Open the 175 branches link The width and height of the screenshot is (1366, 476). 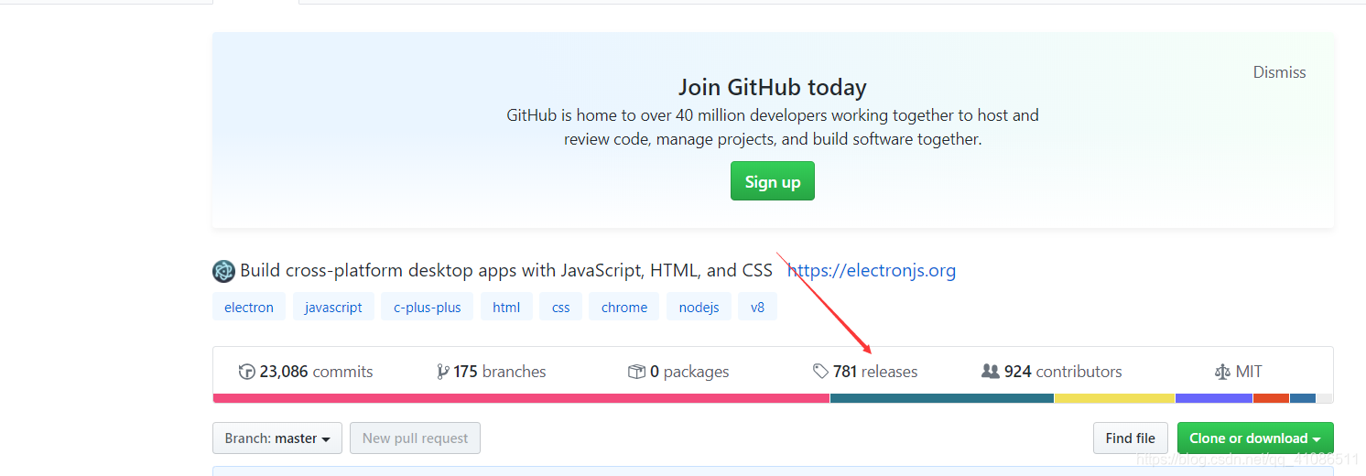click(492, 372)
